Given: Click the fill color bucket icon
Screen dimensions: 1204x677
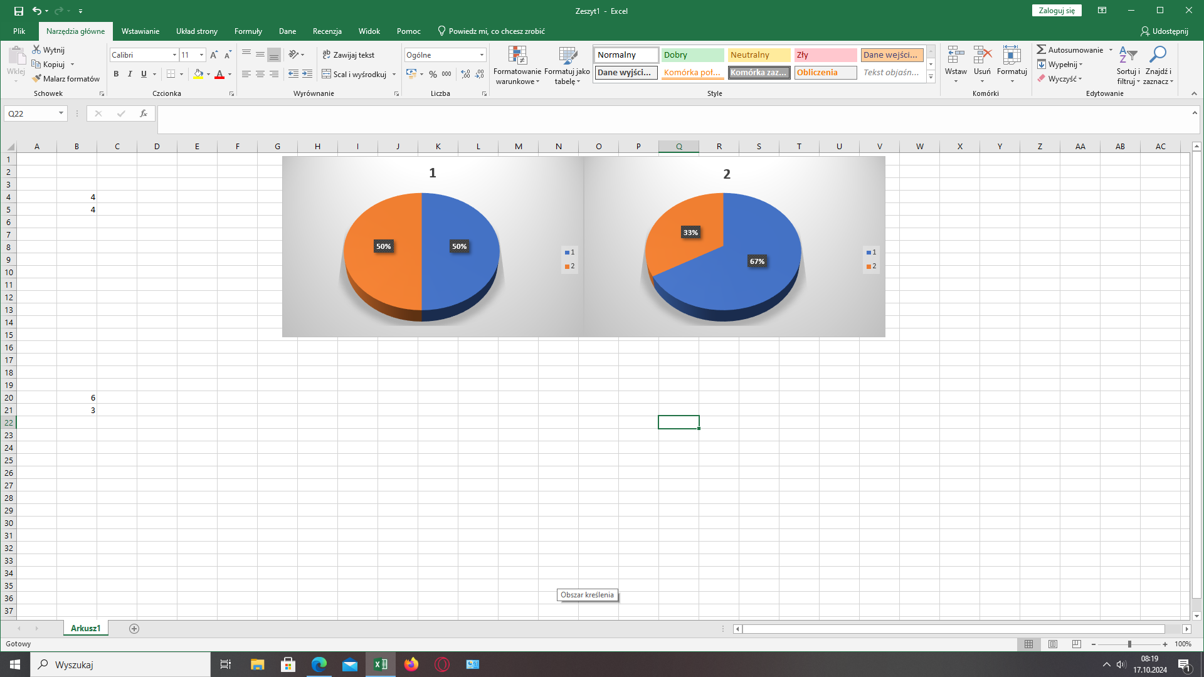Looking at the screenshot, I should 198,74.
